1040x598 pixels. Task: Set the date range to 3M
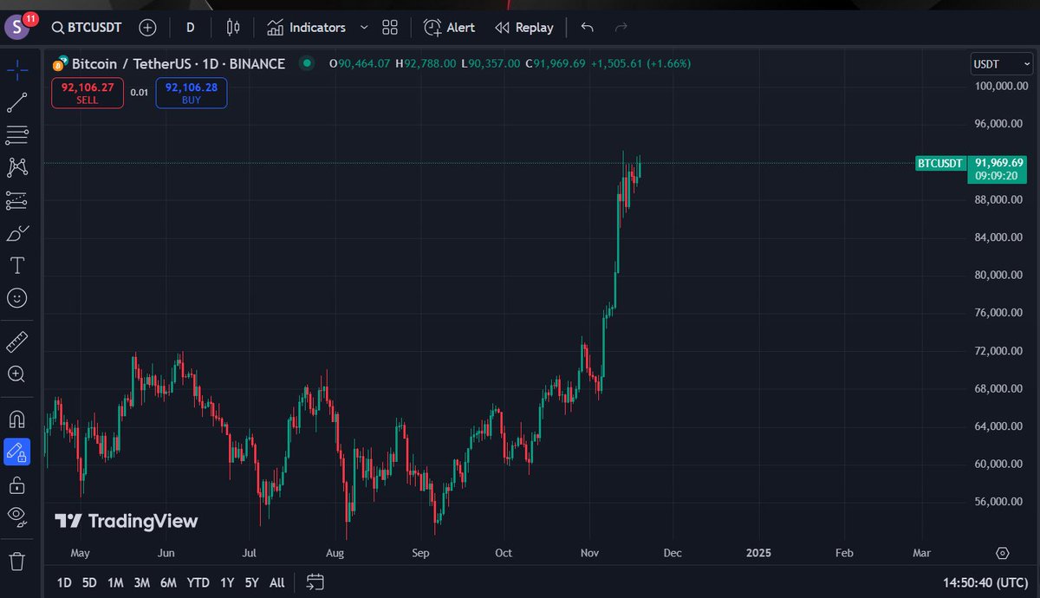(141, 582)
